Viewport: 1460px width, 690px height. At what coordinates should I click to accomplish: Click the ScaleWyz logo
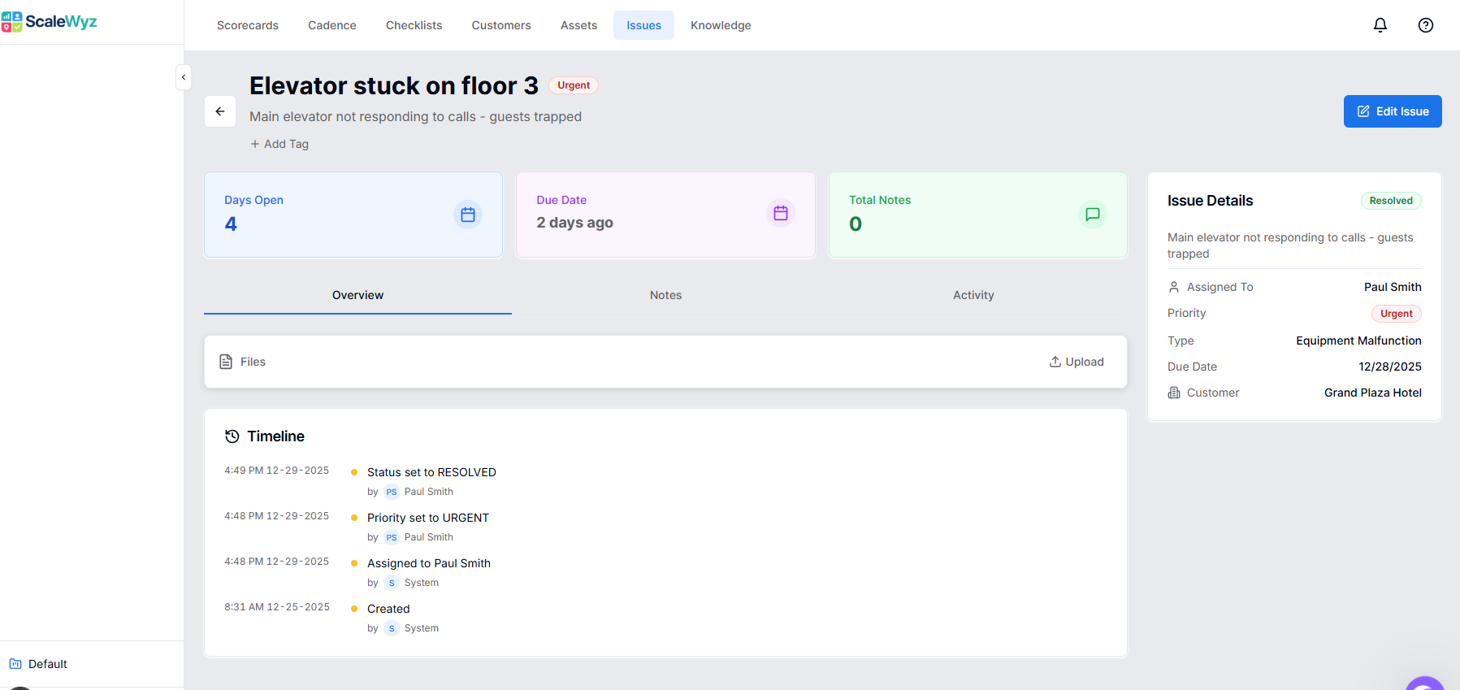(x=50, y=22)
